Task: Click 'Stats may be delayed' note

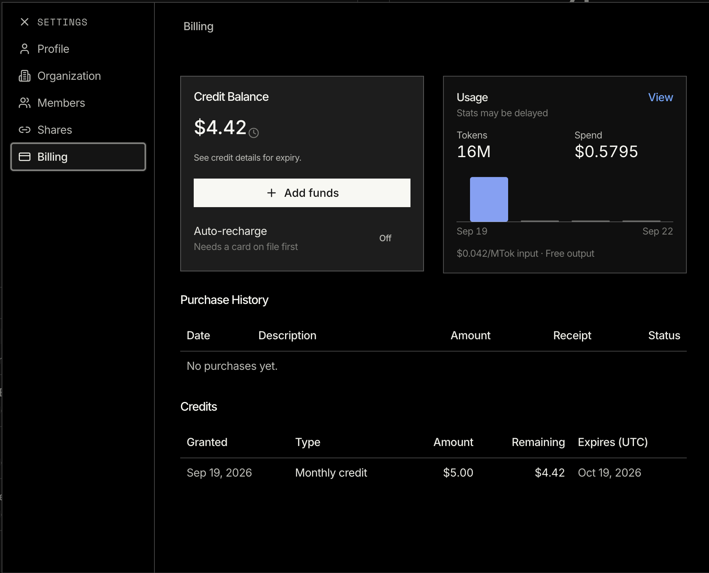Action: (x=502, y=113)
